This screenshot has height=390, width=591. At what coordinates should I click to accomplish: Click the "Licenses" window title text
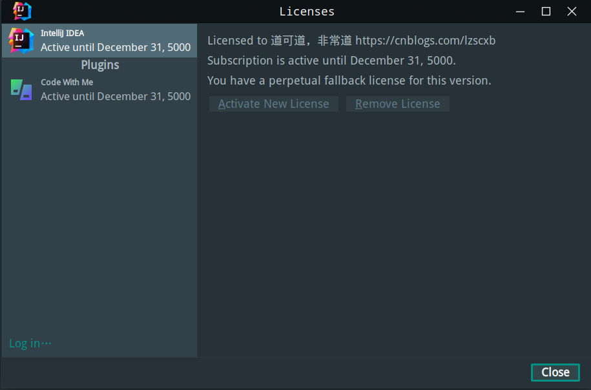tap(307, 12)
